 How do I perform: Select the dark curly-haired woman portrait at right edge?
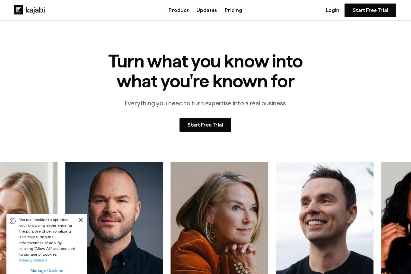[396, 218]
